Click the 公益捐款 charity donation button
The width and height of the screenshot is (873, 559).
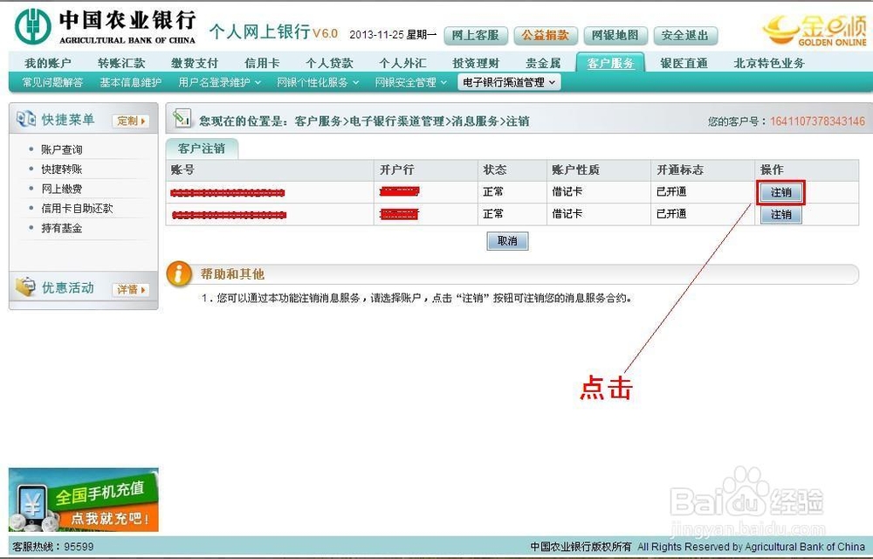545,36
